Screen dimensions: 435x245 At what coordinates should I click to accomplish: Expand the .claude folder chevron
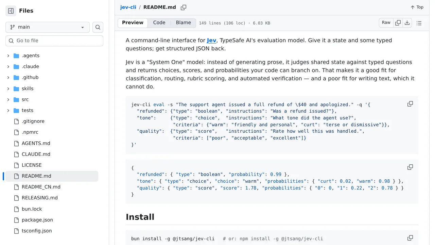tap(8, 67)
